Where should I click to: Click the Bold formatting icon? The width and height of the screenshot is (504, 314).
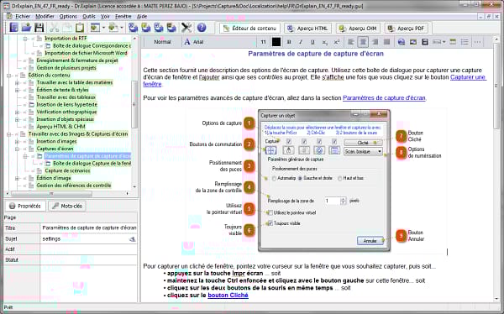point(289,42)
